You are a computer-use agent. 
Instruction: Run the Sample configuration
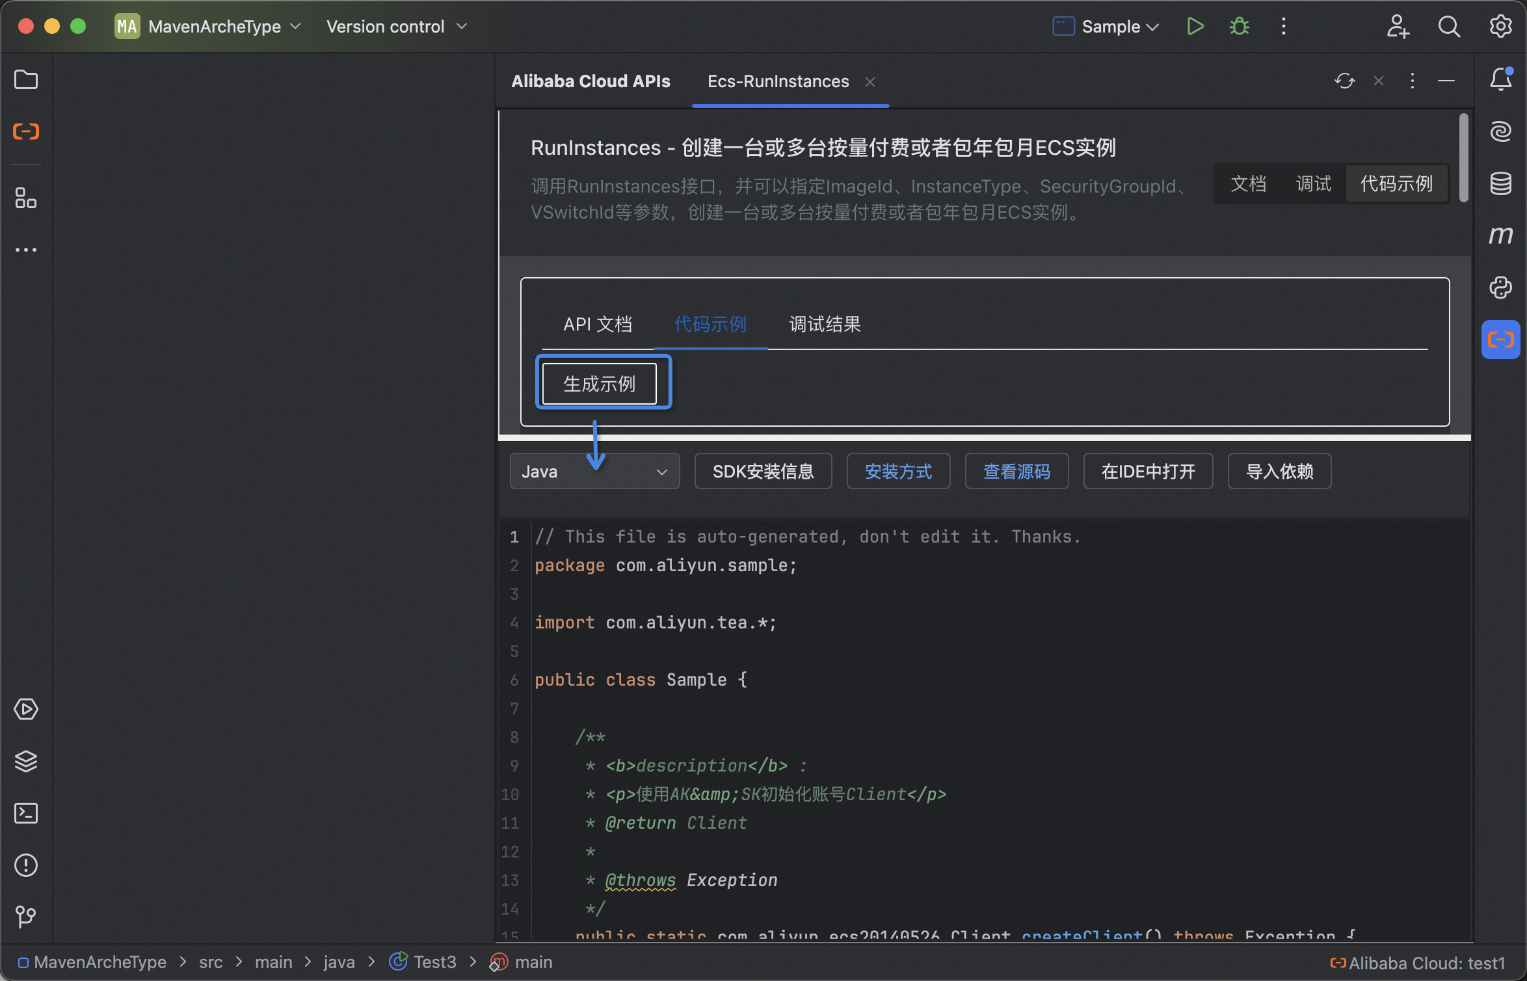click(1195, 27)
